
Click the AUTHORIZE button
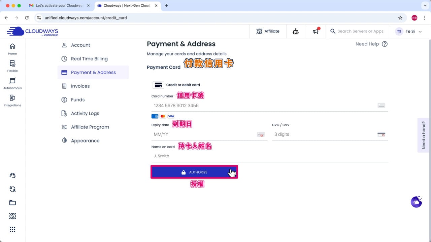(x=195, y=172)
